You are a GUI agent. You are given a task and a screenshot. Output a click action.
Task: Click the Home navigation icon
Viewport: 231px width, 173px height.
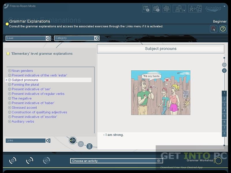[13, 161]
